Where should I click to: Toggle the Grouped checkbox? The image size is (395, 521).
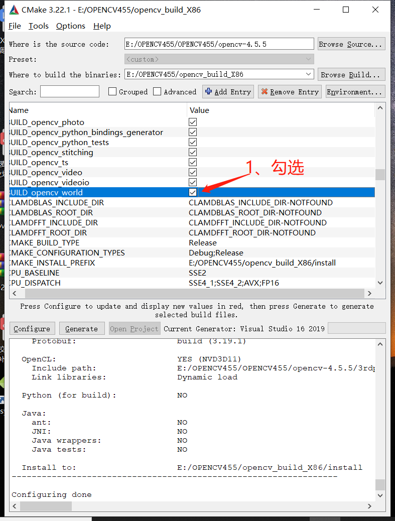click(x=112, y=91)
